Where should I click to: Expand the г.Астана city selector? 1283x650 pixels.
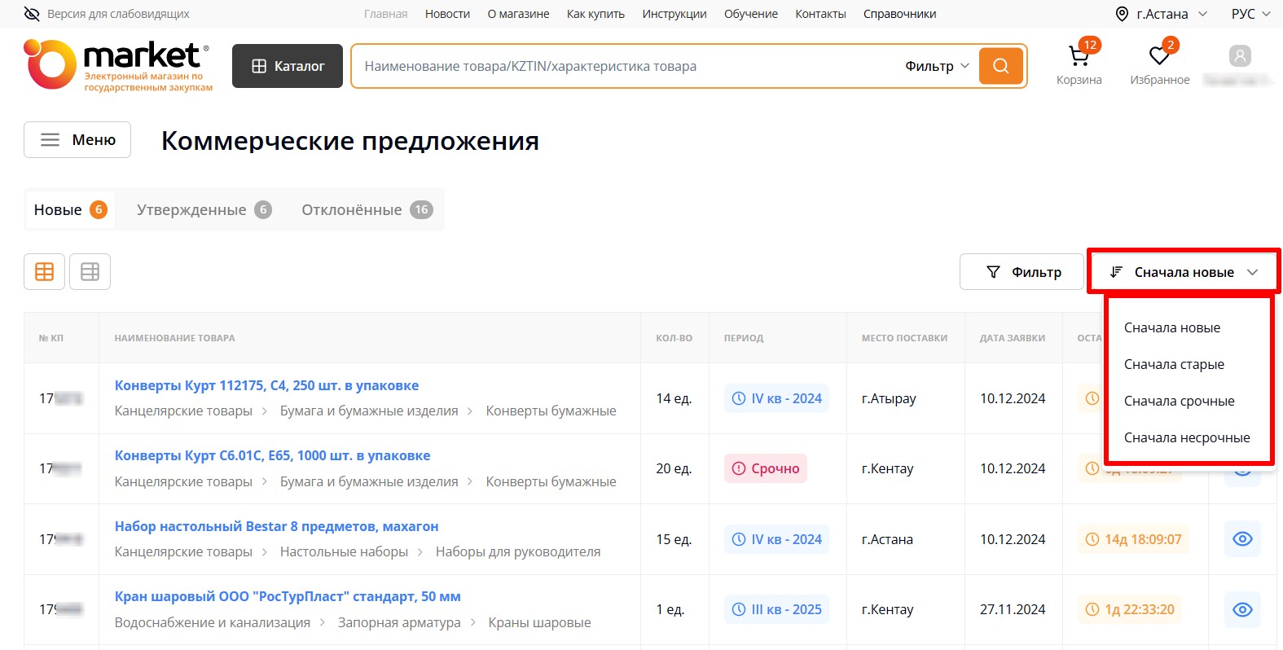(x=1161, y=14)
